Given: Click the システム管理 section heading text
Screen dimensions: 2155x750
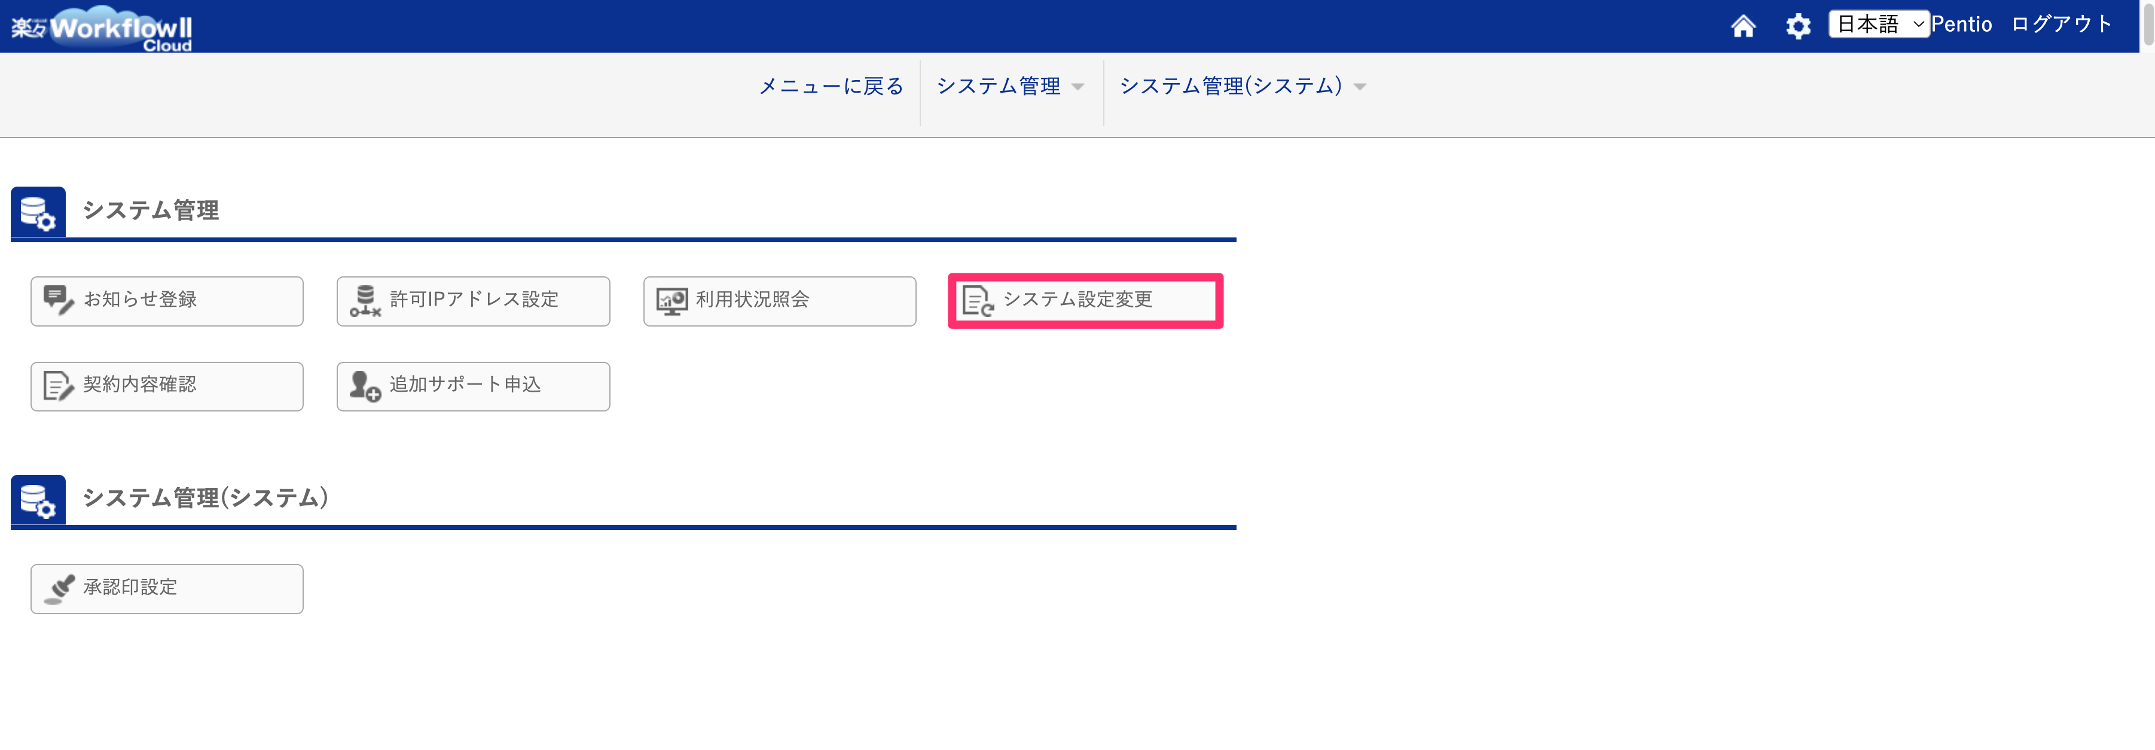Looking at the screenshot, I should point(151,211).
